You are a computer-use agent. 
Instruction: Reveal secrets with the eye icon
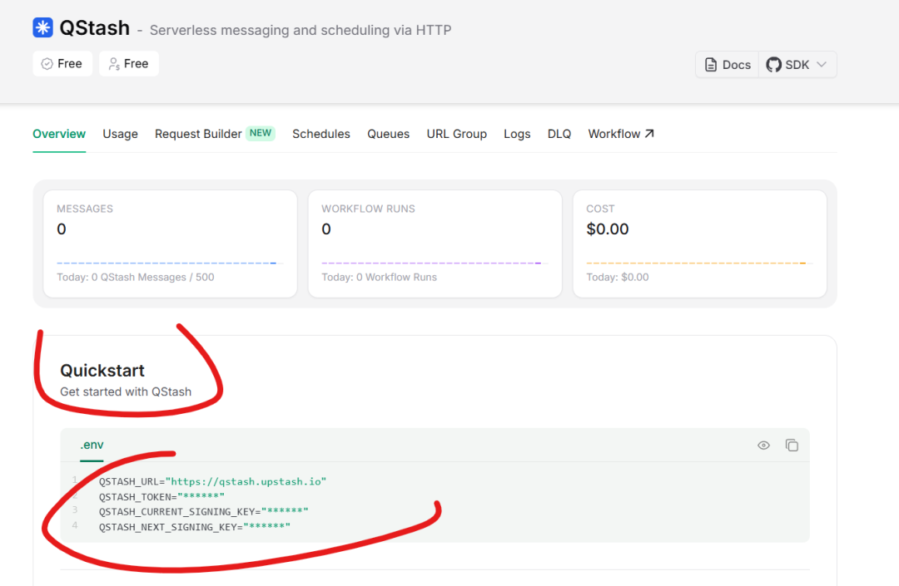click(x=763, y=446)
